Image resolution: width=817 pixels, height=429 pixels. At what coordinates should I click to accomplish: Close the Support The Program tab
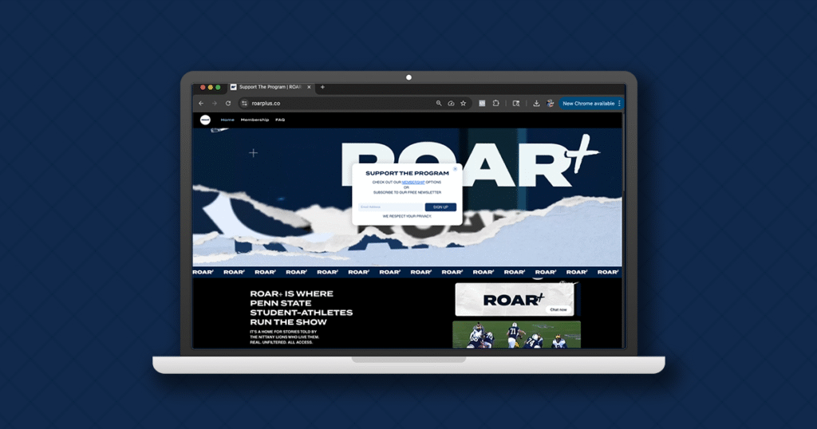tap(309, 87)
